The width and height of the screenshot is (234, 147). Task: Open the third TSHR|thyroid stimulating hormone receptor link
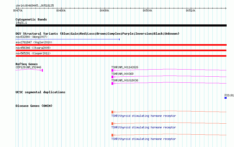click(x=144, y=139)
